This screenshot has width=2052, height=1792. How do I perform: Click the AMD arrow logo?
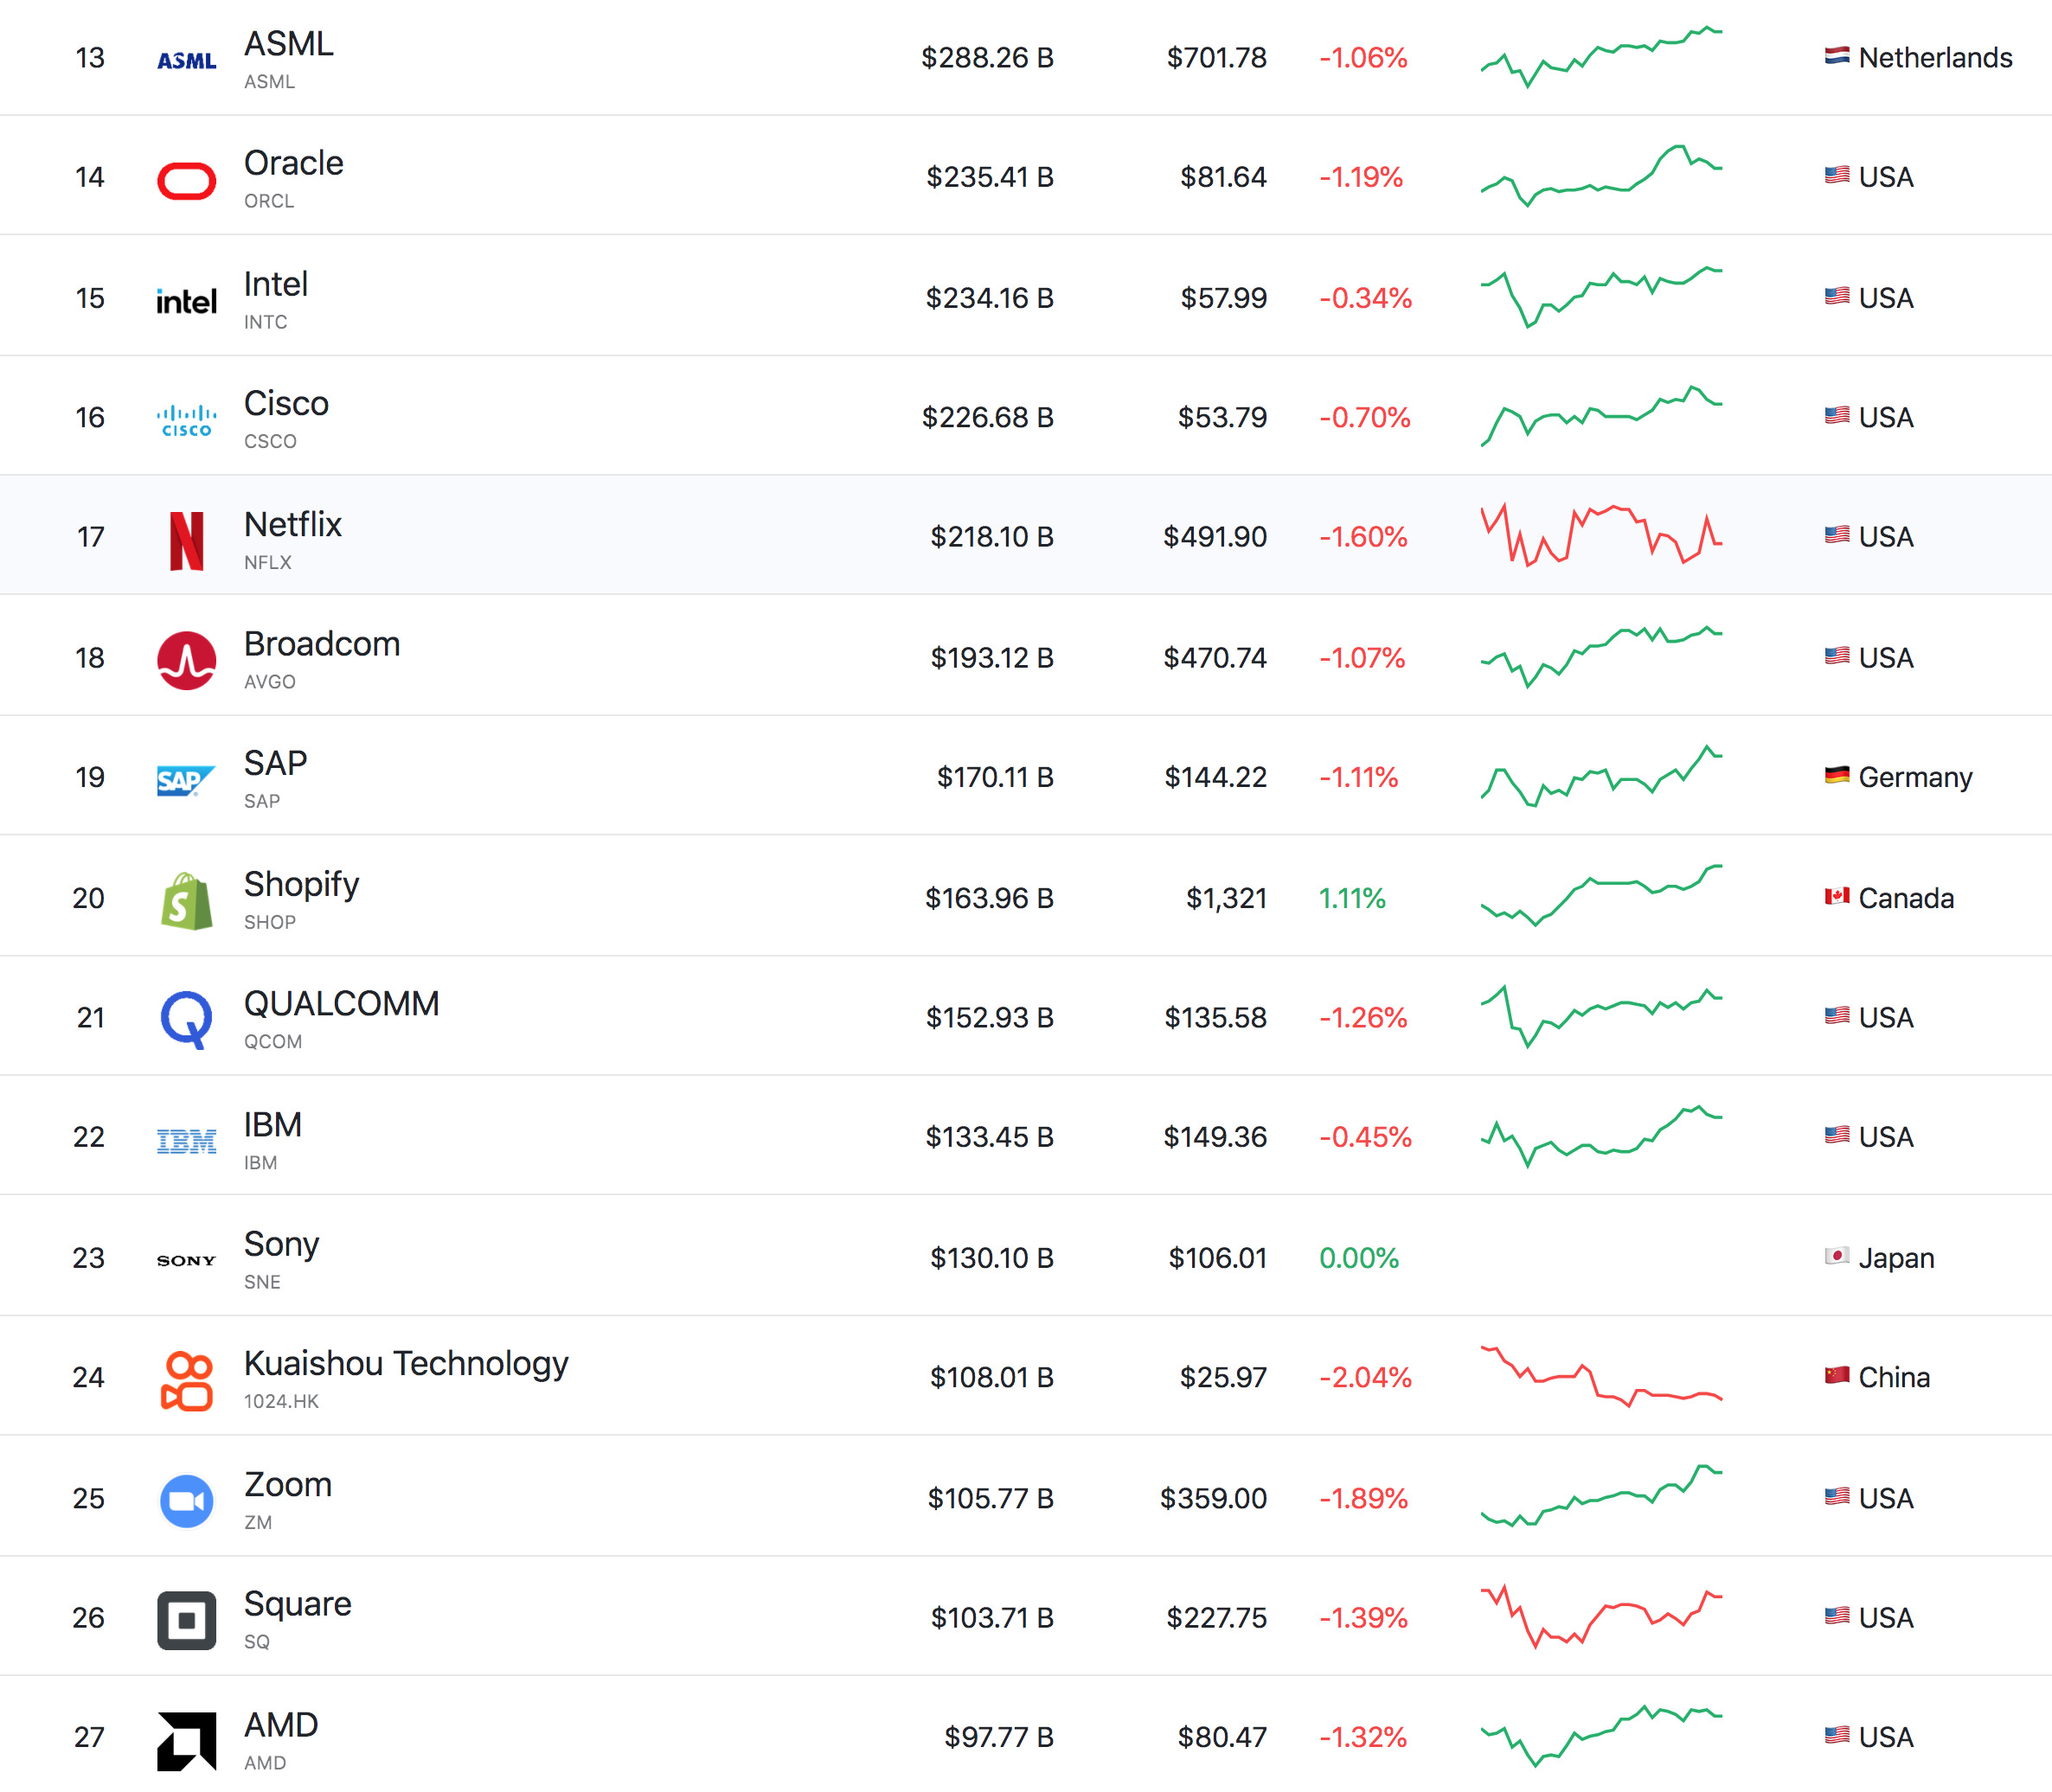[x=187, y=1741]
